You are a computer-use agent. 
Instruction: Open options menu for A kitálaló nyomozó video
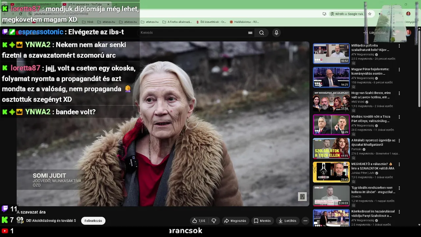pyautogui.click(x=399, y=141)
